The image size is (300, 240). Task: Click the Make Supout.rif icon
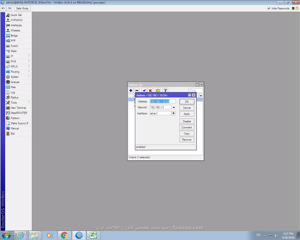pyautogui.click(x=8, y=123)
